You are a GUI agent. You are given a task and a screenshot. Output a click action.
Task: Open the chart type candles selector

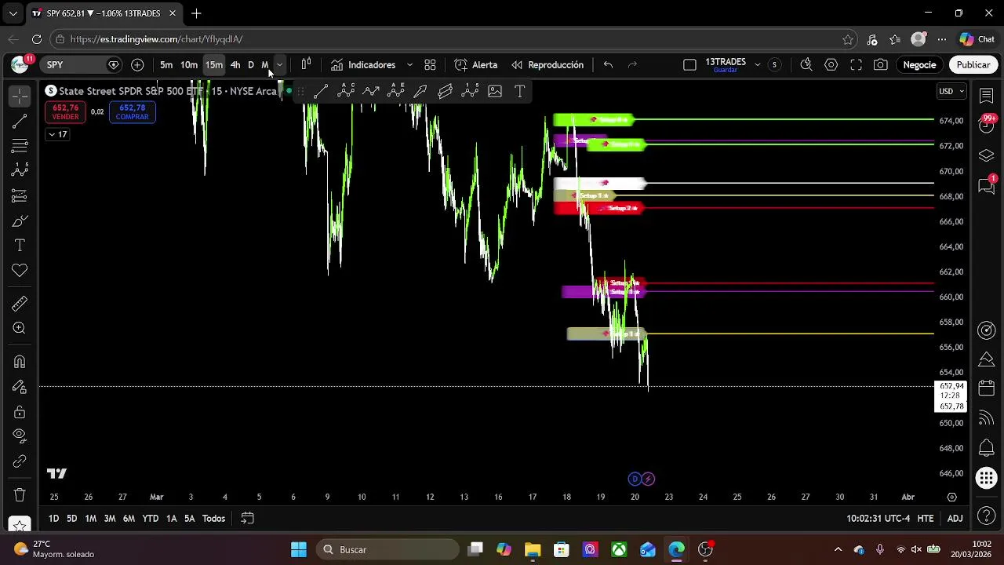306,64
